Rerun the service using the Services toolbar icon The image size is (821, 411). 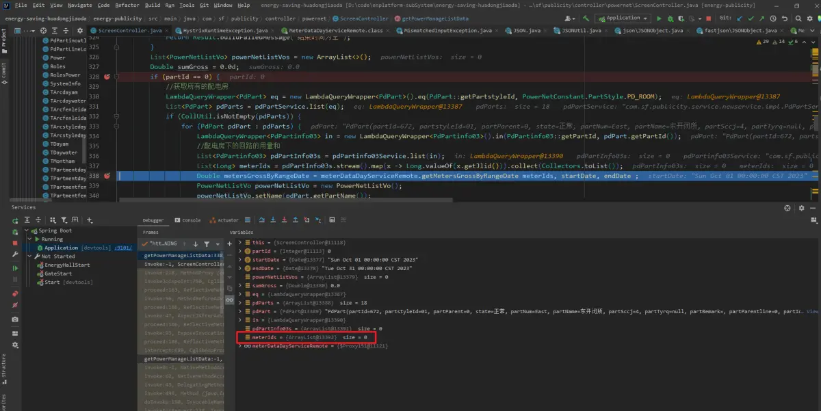(16, 220)
